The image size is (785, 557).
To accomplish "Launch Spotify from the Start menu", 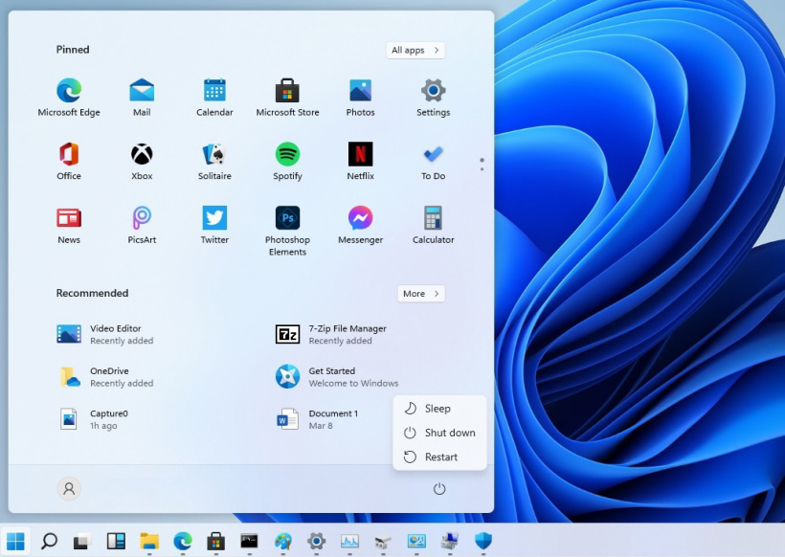I will [x=286, y=157].
